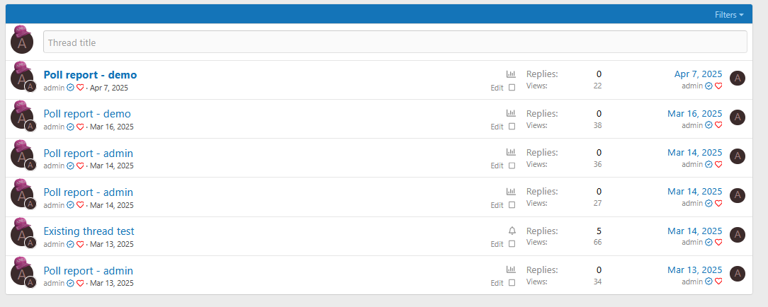
Task: Click the poll icon on the Mar 16, 2025 thread
Action: pyautogui.click(x=511, y=113)
